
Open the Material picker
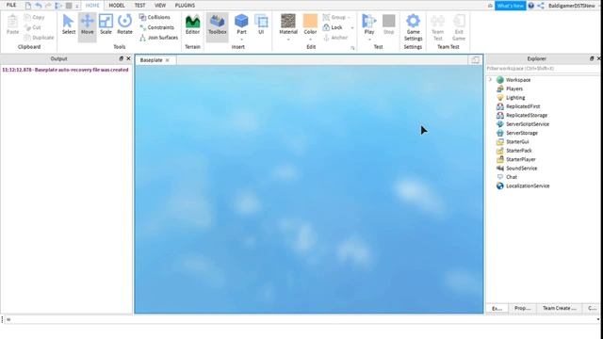coord(288,24)
